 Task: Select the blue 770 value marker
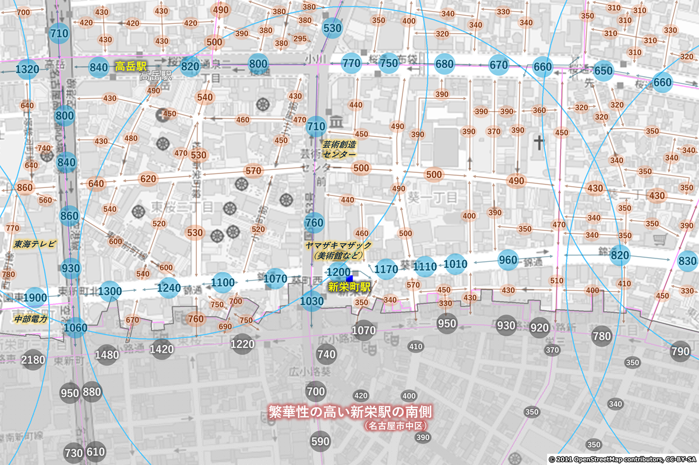[351, 63]
